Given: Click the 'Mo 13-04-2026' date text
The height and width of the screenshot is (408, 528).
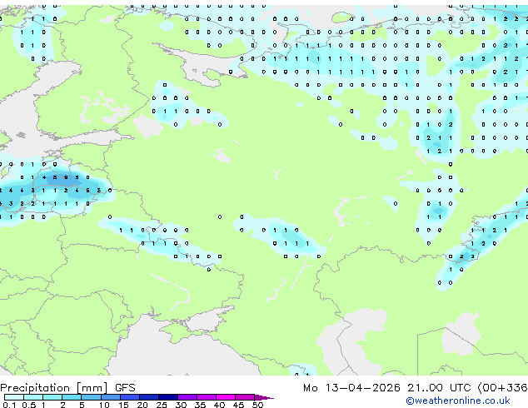Looking at the screenshot, I should [x=351, y=388].
